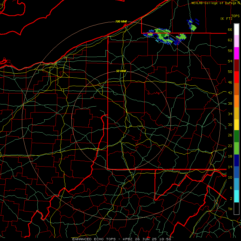Click the black TH swatch at the legend bottom

[236, 208]
